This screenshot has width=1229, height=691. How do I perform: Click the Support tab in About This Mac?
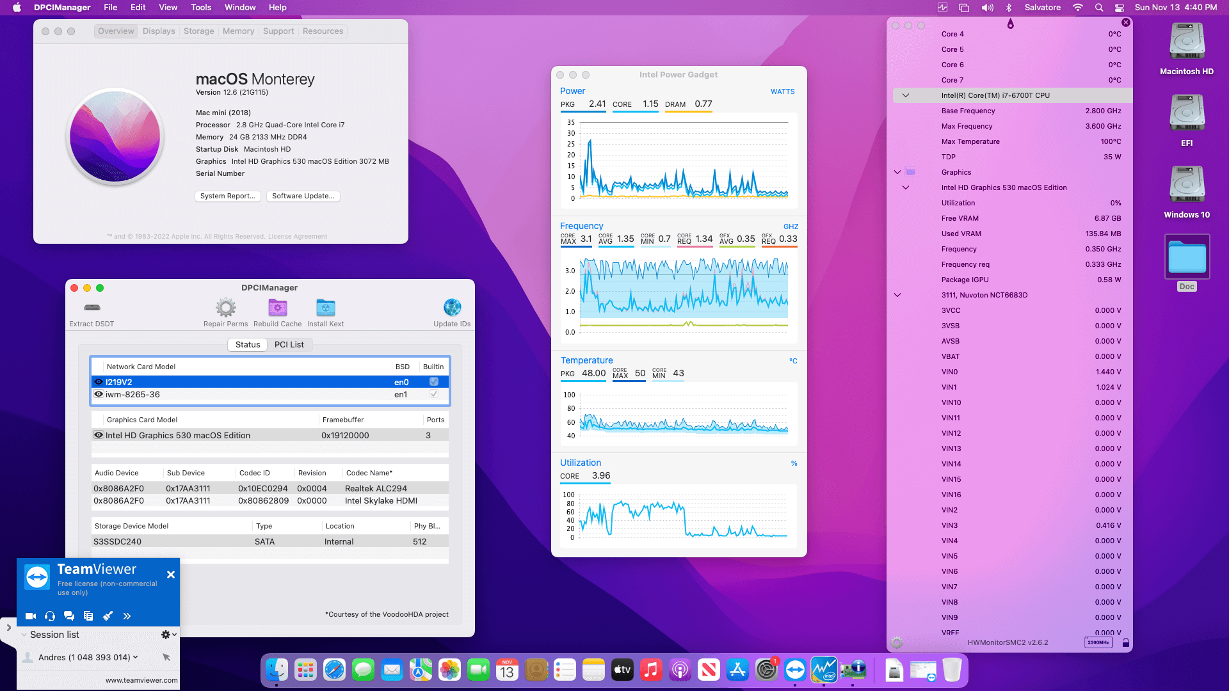[x=278, y=31]
